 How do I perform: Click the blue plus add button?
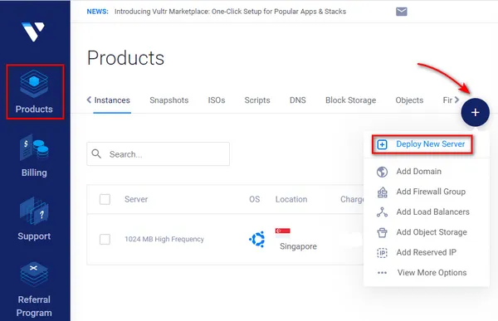(x=475, y=112)
